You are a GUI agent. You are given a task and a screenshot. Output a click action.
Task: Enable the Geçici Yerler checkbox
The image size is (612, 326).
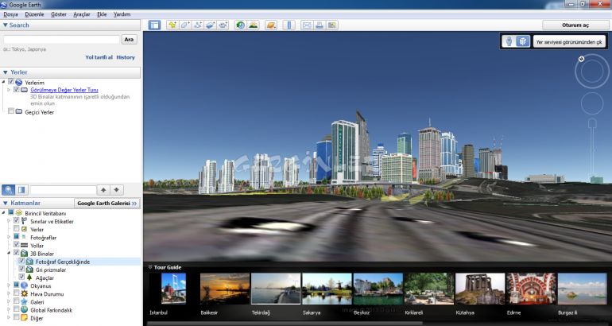coord(11,111)
